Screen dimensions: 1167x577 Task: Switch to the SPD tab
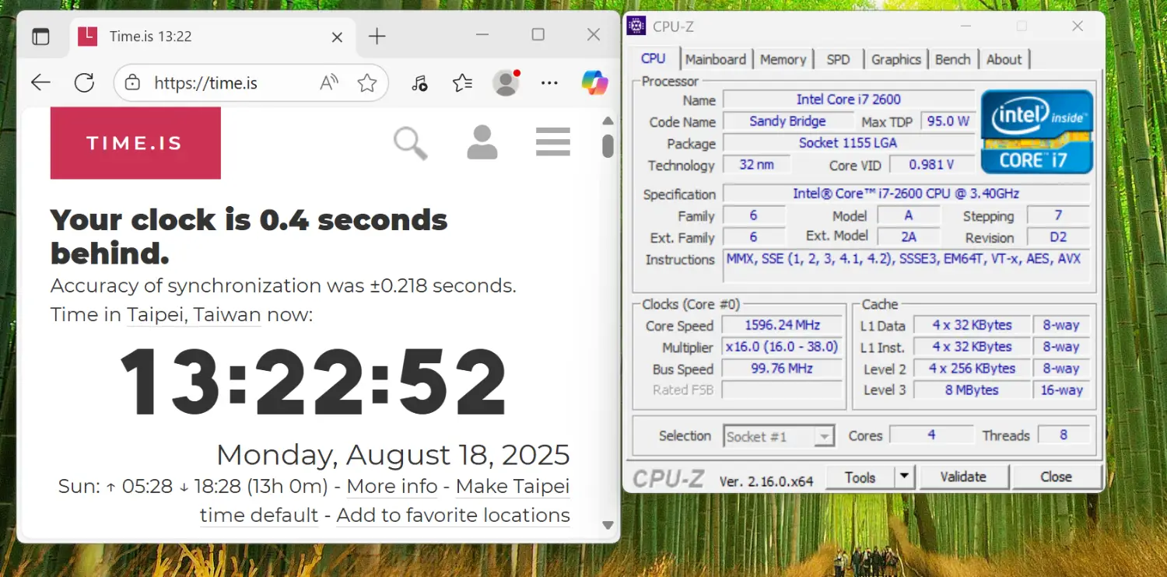(x=838, y=59)
